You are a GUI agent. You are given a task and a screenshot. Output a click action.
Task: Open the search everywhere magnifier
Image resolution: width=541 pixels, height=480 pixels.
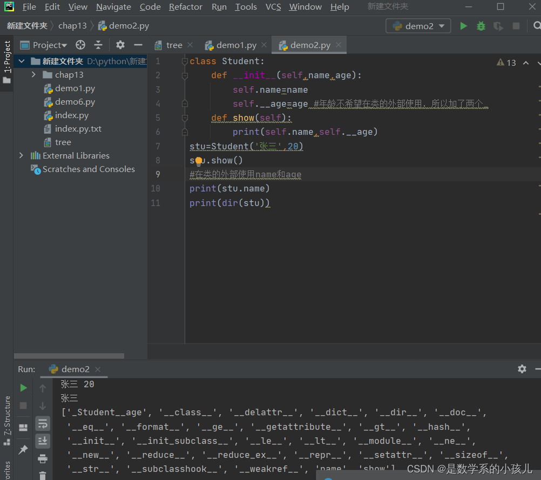tap(537, 26)
